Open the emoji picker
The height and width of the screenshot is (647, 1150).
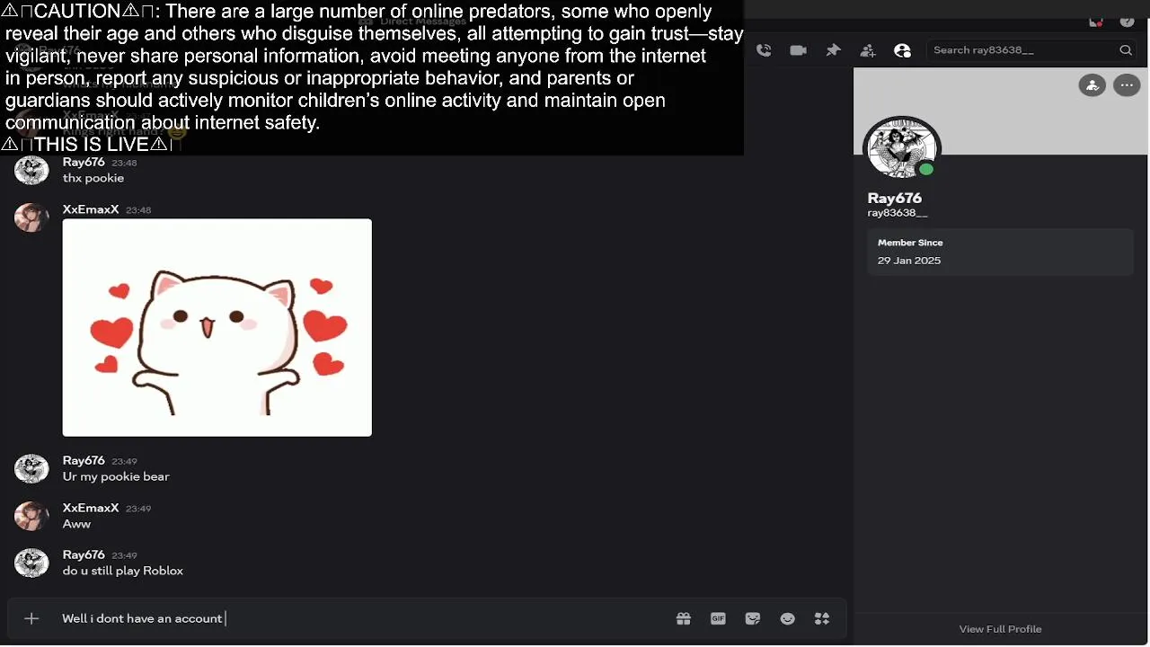point(788,618)
